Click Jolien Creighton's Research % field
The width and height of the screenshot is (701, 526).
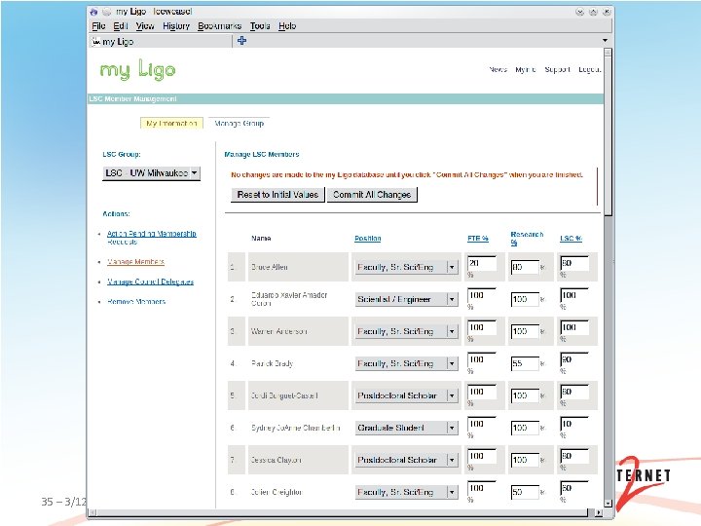525,492
